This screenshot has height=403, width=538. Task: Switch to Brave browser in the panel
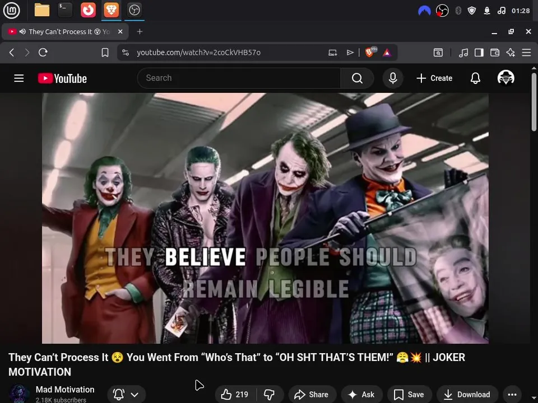111,10
